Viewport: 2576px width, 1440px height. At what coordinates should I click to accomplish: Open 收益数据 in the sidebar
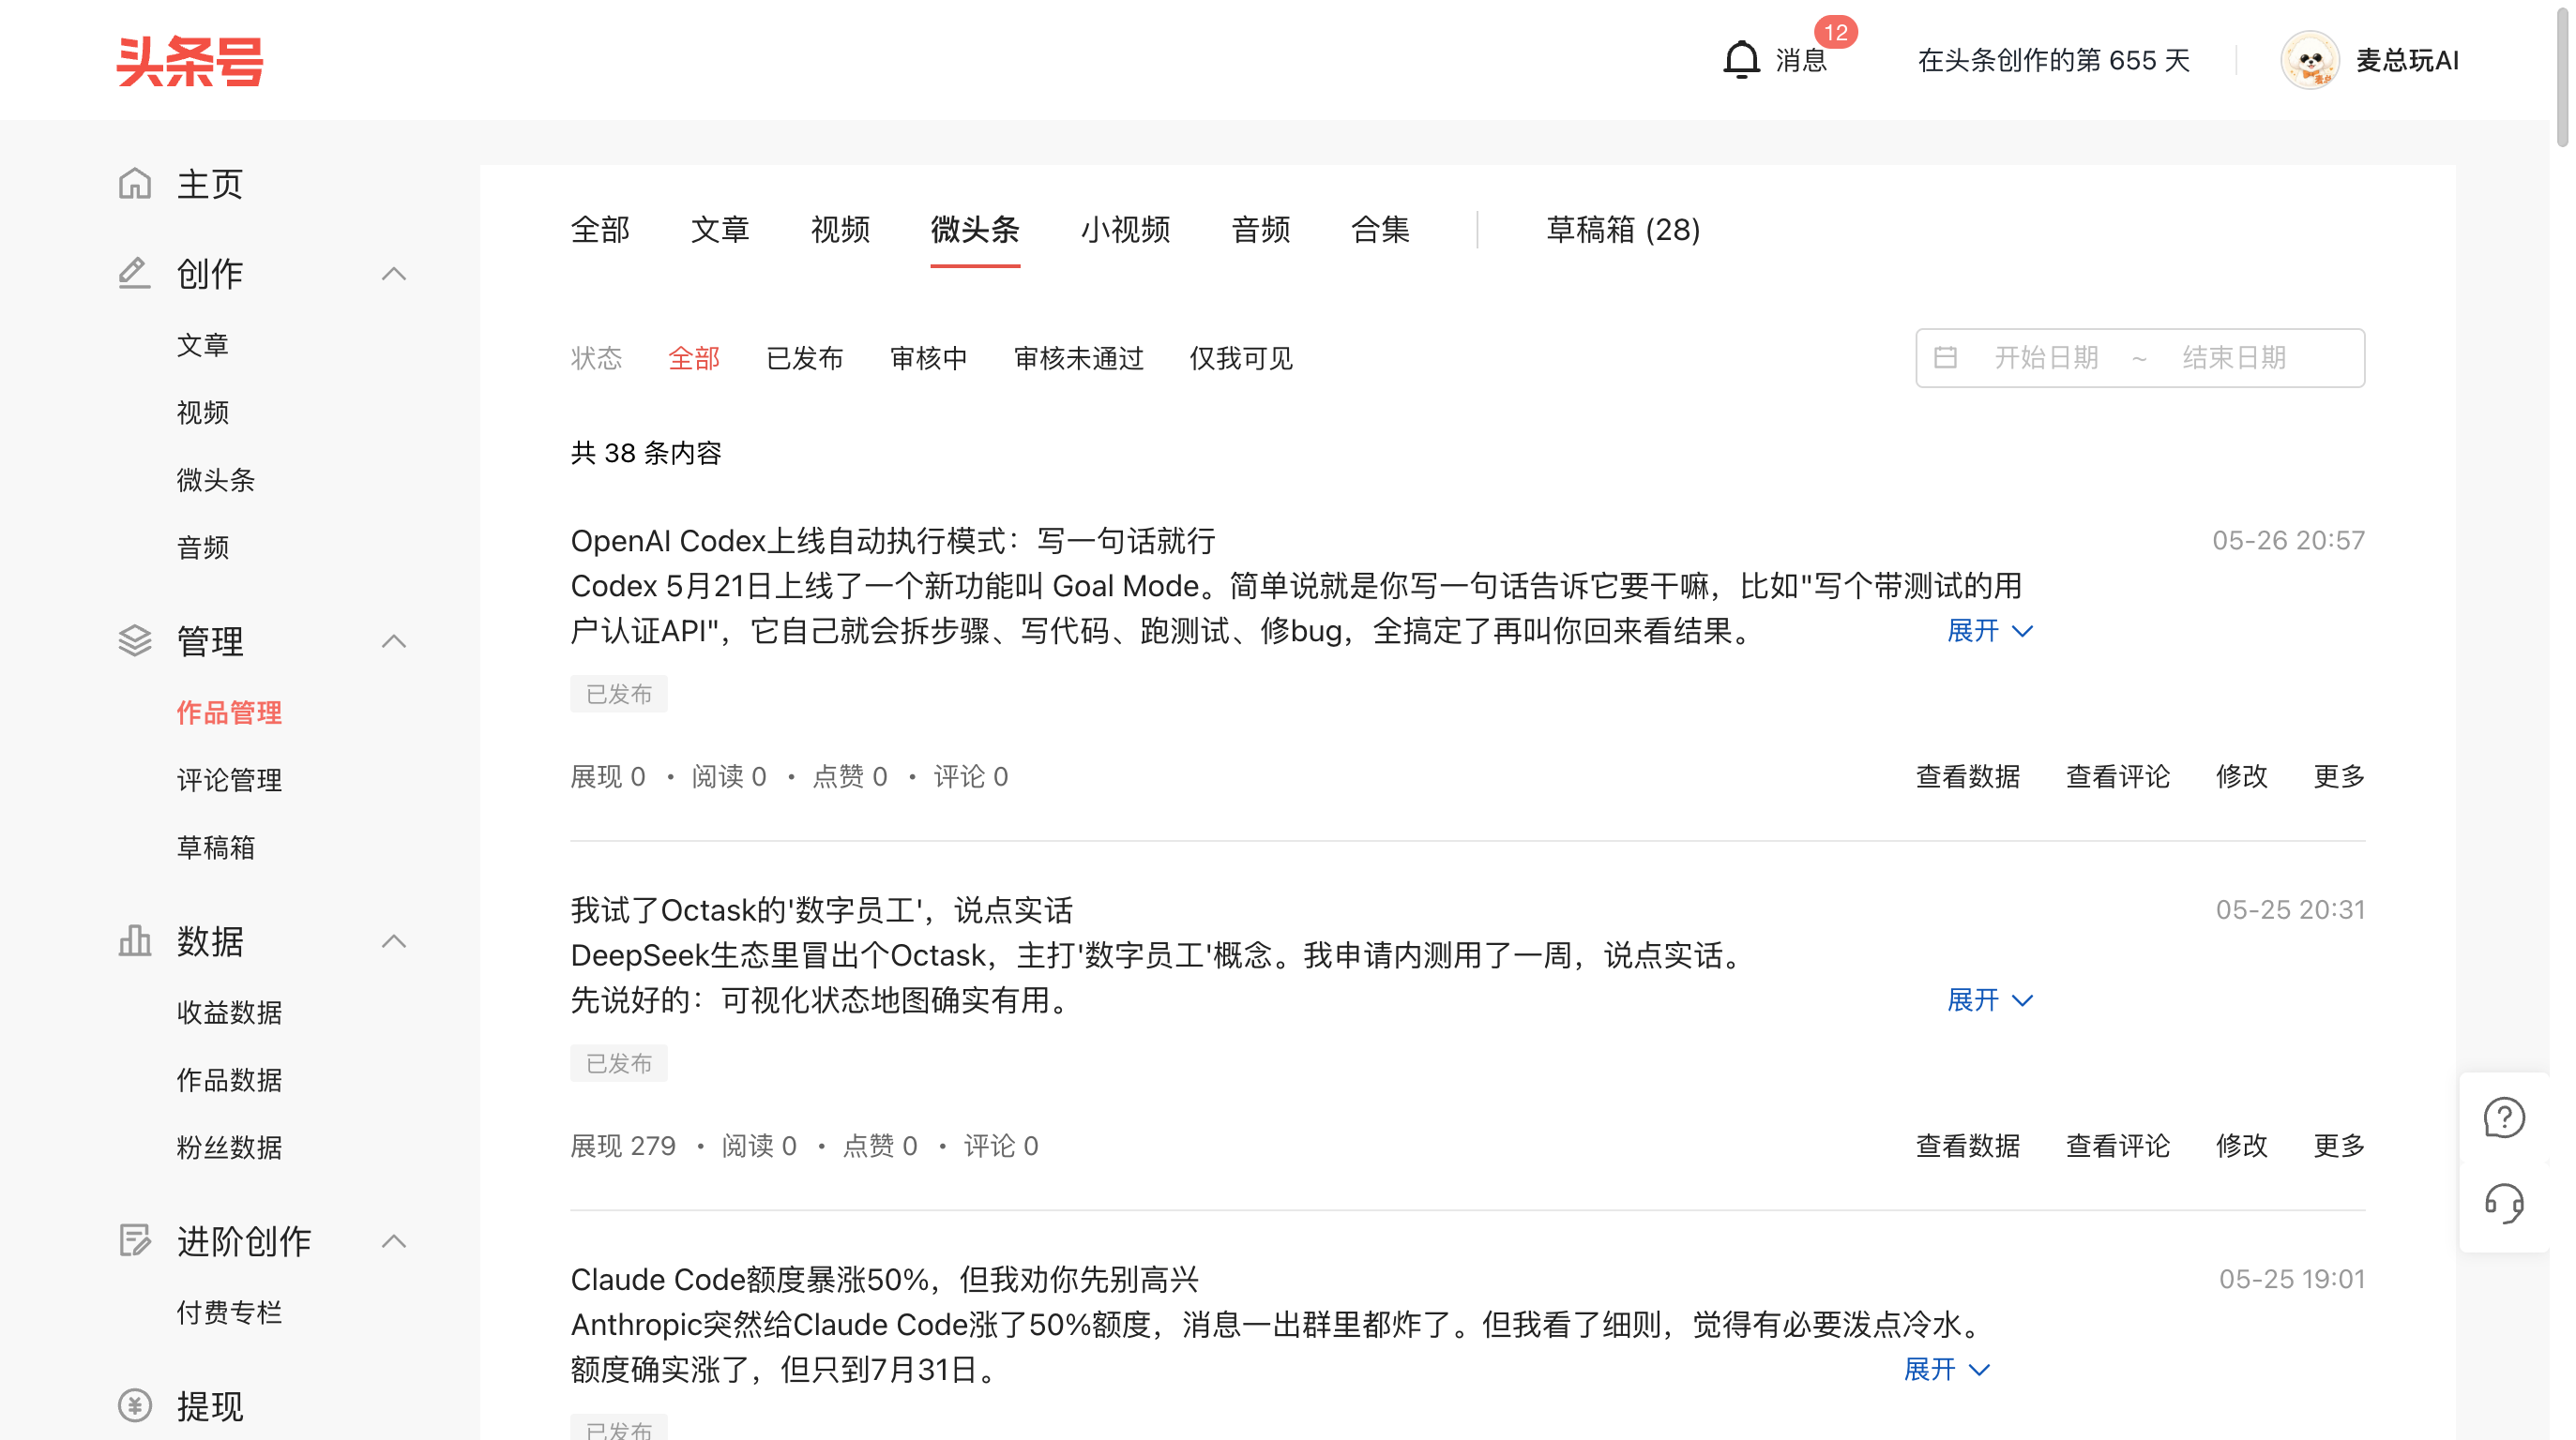click(229, 1012)
